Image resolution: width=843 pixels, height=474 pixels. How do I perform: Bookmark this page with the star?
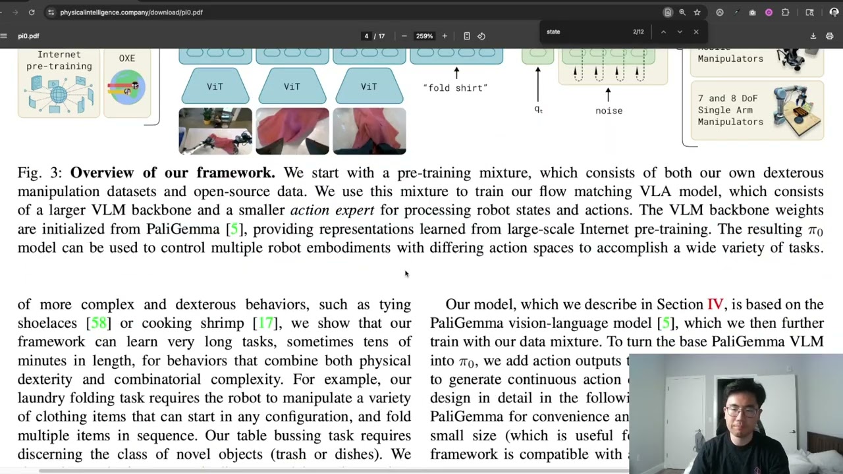pos(697,12)
